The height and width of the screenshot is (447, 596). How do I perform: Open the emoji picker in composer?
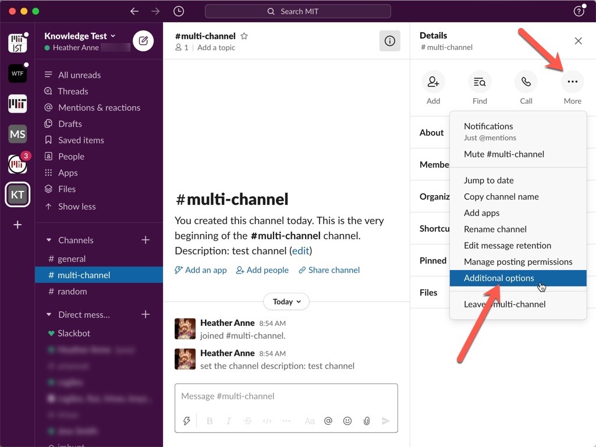(347, 421)
